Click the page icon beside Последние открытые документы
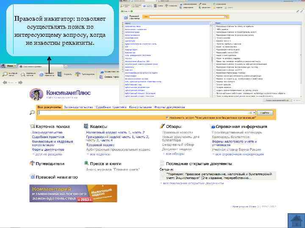The image size is (305, 228). 162,163
